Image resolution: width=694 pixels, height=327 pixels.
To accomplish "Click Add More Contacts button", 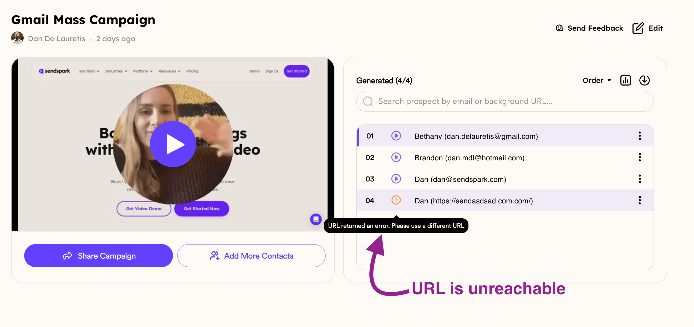I will coord(251,255).
